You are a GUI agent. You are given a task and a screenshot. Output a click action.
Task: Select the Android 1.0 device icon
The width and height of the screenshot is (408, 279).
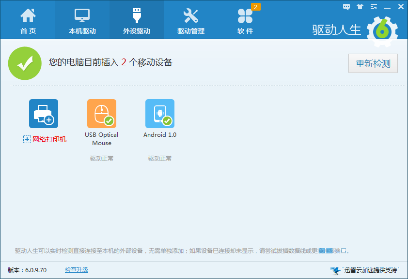pos(160,114)
